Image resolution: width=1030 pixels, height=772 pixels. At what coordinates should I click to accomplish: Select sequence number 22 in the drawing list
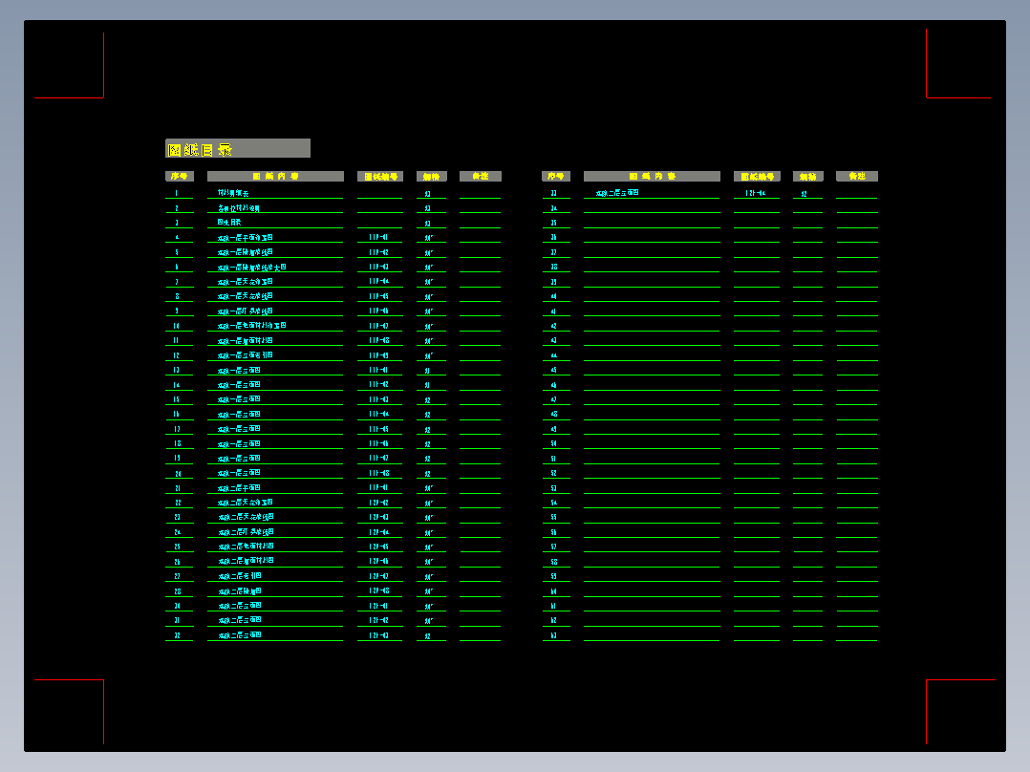178,503
